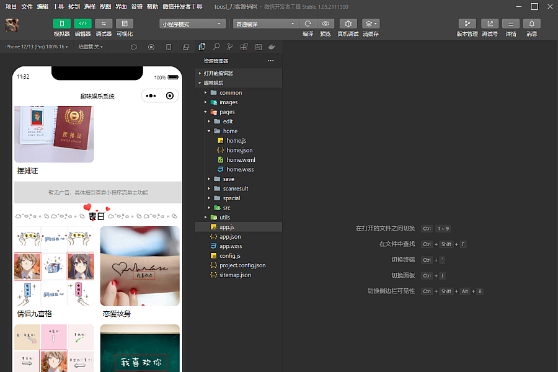Open the source control icon in sidebar
The height and width of the screenshot is (372, 558).
click(230, 47)
